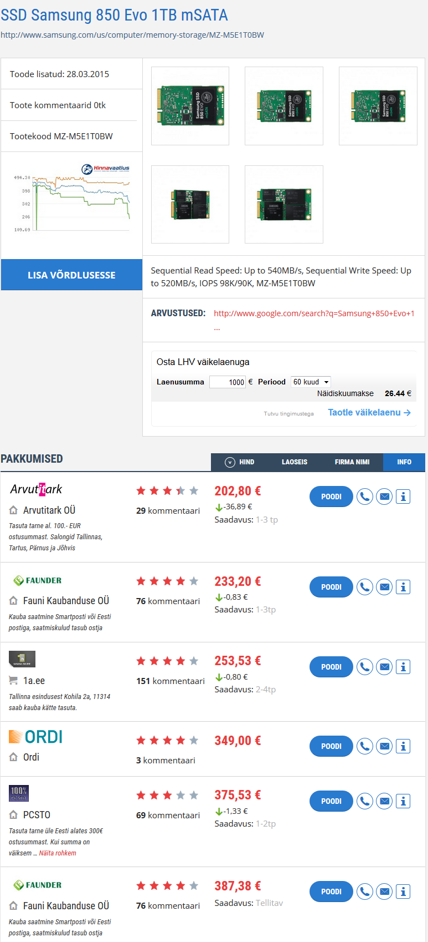428x942 pixels.
Task: Click email icon for 233,20 € Fauni offer
Action: pos(384,587)
